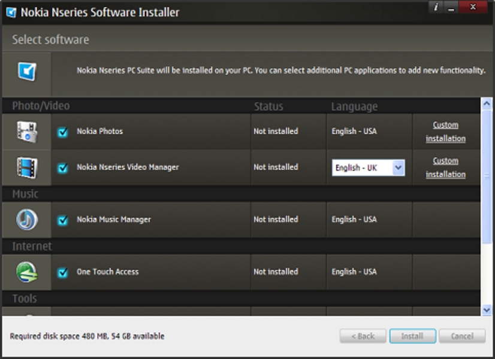Toggle the One Touch Access checkbox
The width and height of the screenshot is (495, 359).
pyautogui.click(x=63, y=272)
